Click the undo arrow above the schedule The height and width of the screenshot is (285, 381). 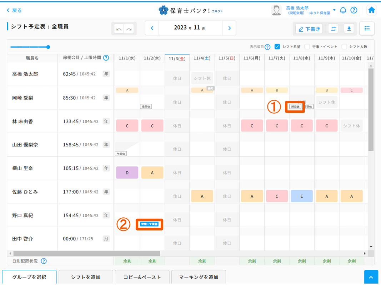coord(119,28)
